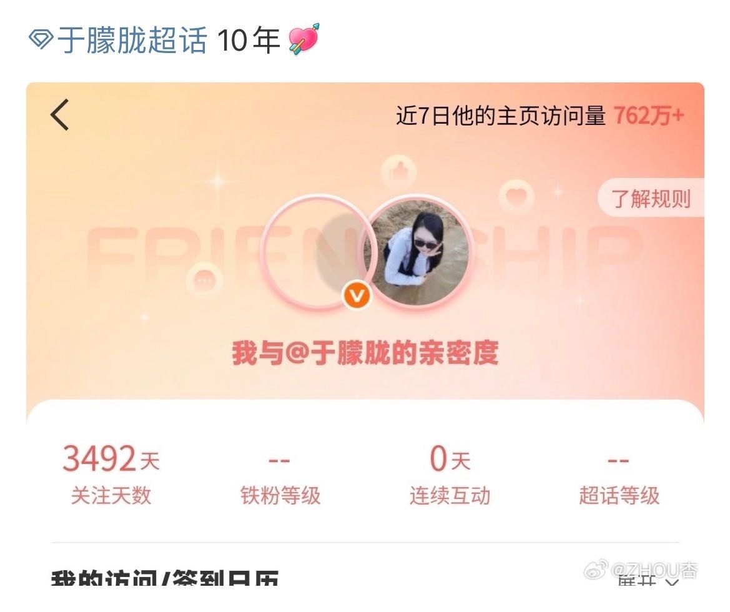Click the chat bubble icon

click(204, 280)
